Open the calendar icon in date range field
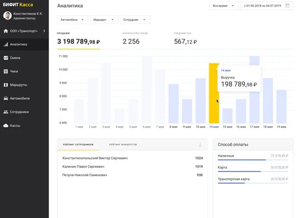This screenshot has height=218, width=301. click(288, 6)
